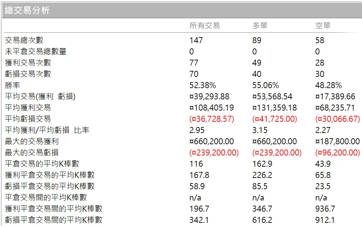The image size is (362, 226).
Task: Select the 最大的交易獲利 row label
Action: 32,141
